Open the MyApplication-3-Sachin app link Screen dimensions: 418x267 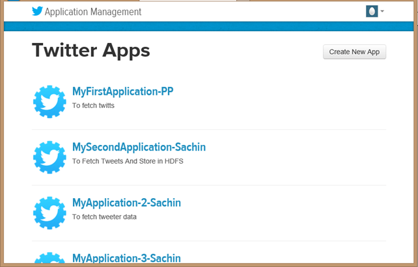[x=126, y=259]
